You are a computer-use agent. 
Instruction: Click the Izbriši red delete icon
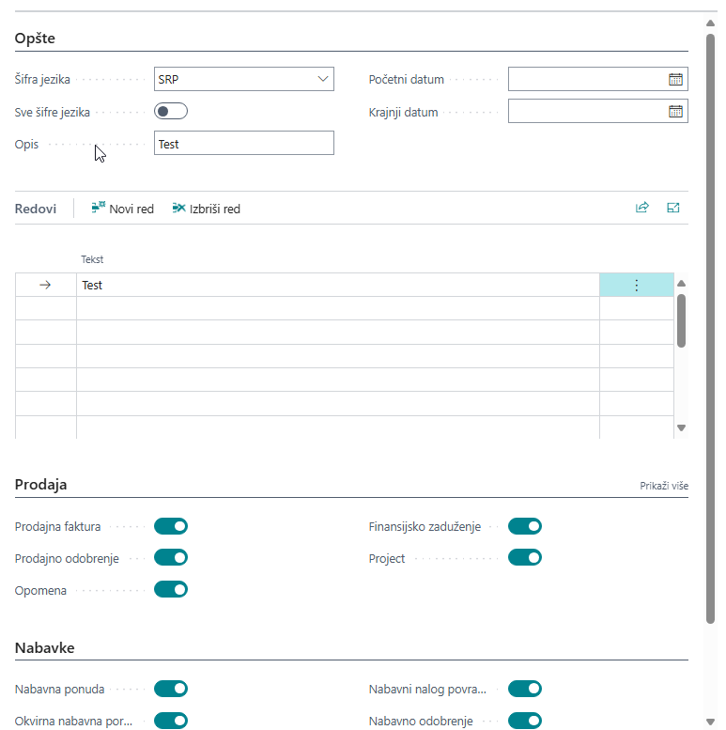tap(179, 209)
